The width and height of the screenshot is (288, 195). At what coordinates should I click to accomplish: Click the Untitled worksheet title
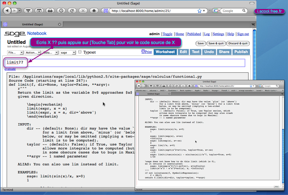[x=16, y=42]
